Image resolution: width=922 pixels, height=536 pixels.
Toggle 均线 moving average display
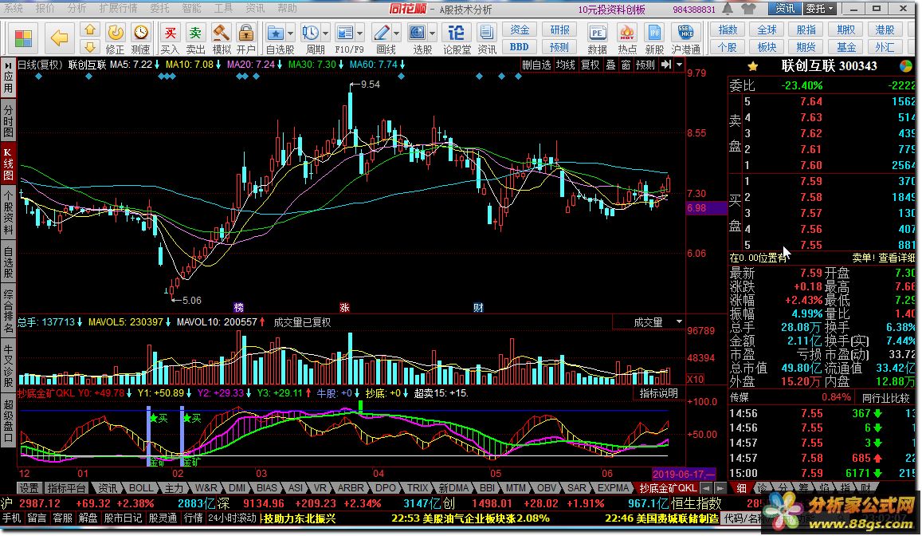[566, 65]
